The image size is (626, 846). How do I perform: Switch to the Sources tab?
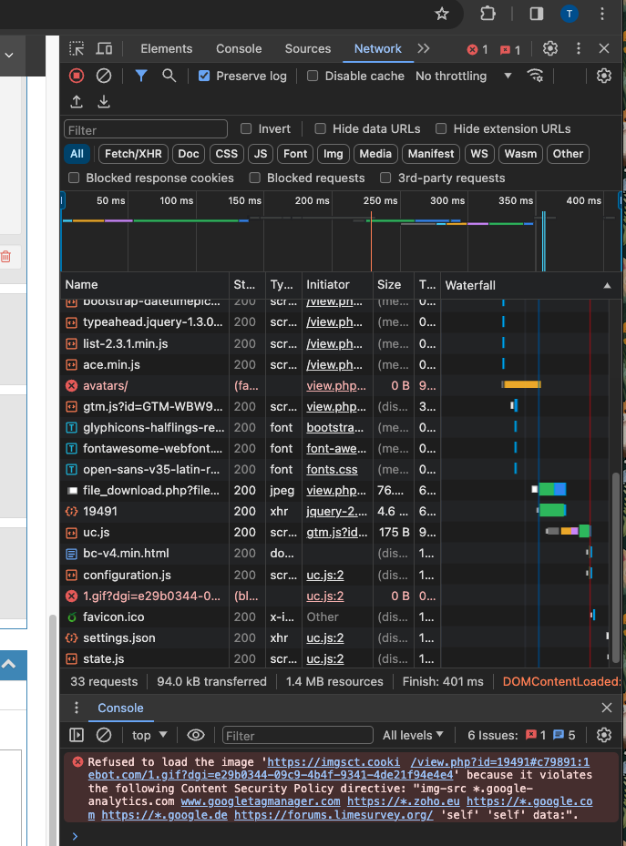[307, 48]
